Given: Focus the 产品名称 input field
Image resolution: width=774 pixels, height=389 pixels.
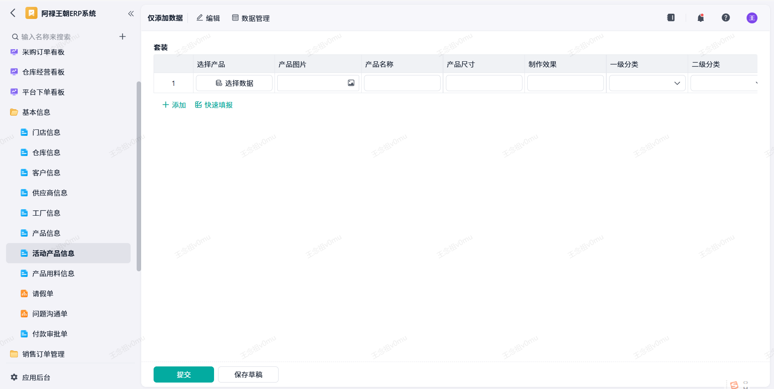Looking at the screenshot, I should coord(402,83).
